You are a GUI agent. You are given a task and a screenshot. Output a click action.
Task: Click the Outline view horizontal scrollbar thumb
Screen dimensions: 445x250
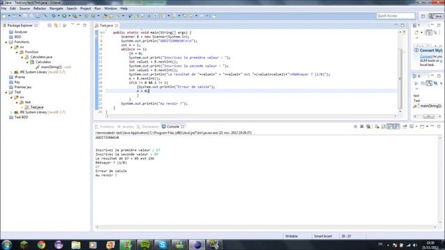pos(428,116)
